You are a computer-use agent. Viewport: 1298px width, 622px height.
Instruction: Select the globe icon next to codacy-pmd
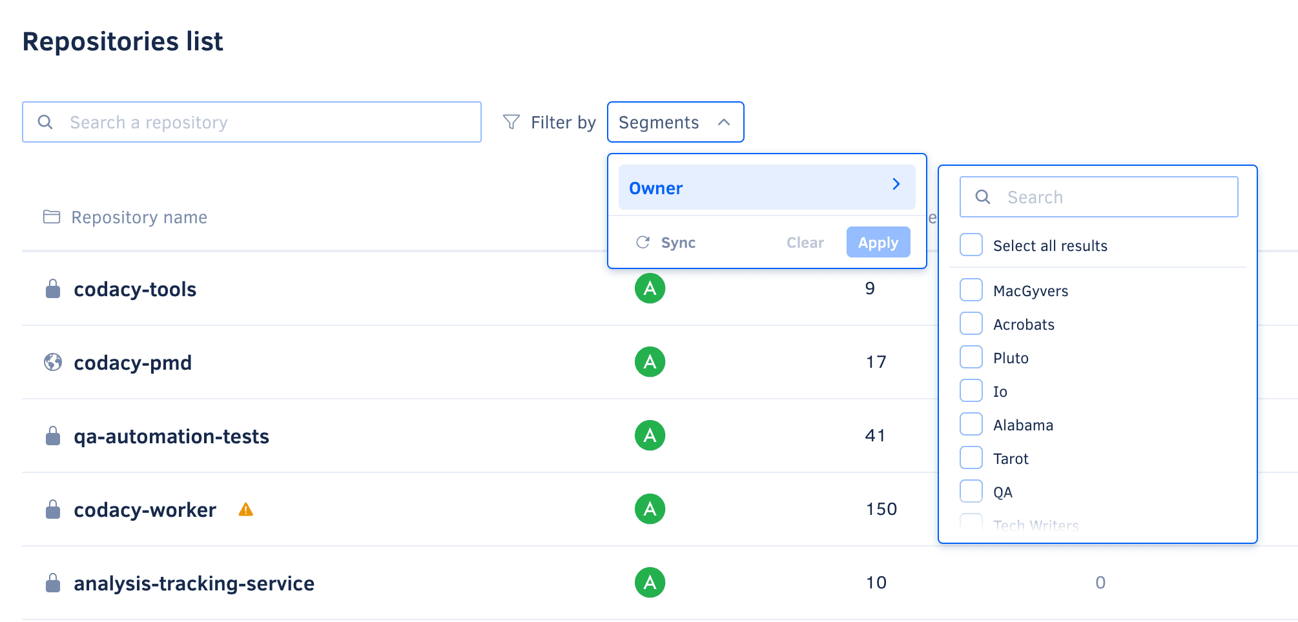(52, 362)
